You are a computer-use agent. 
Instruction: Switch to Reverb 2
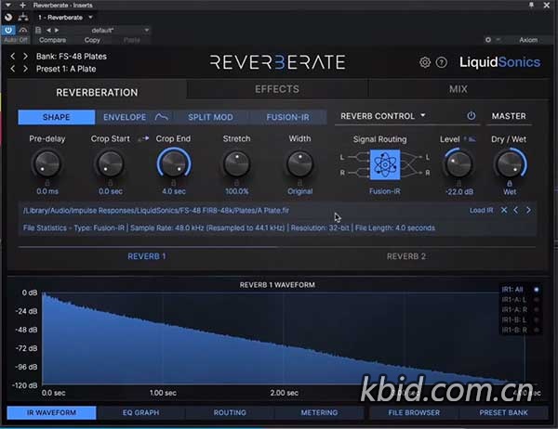pos(406,256)
